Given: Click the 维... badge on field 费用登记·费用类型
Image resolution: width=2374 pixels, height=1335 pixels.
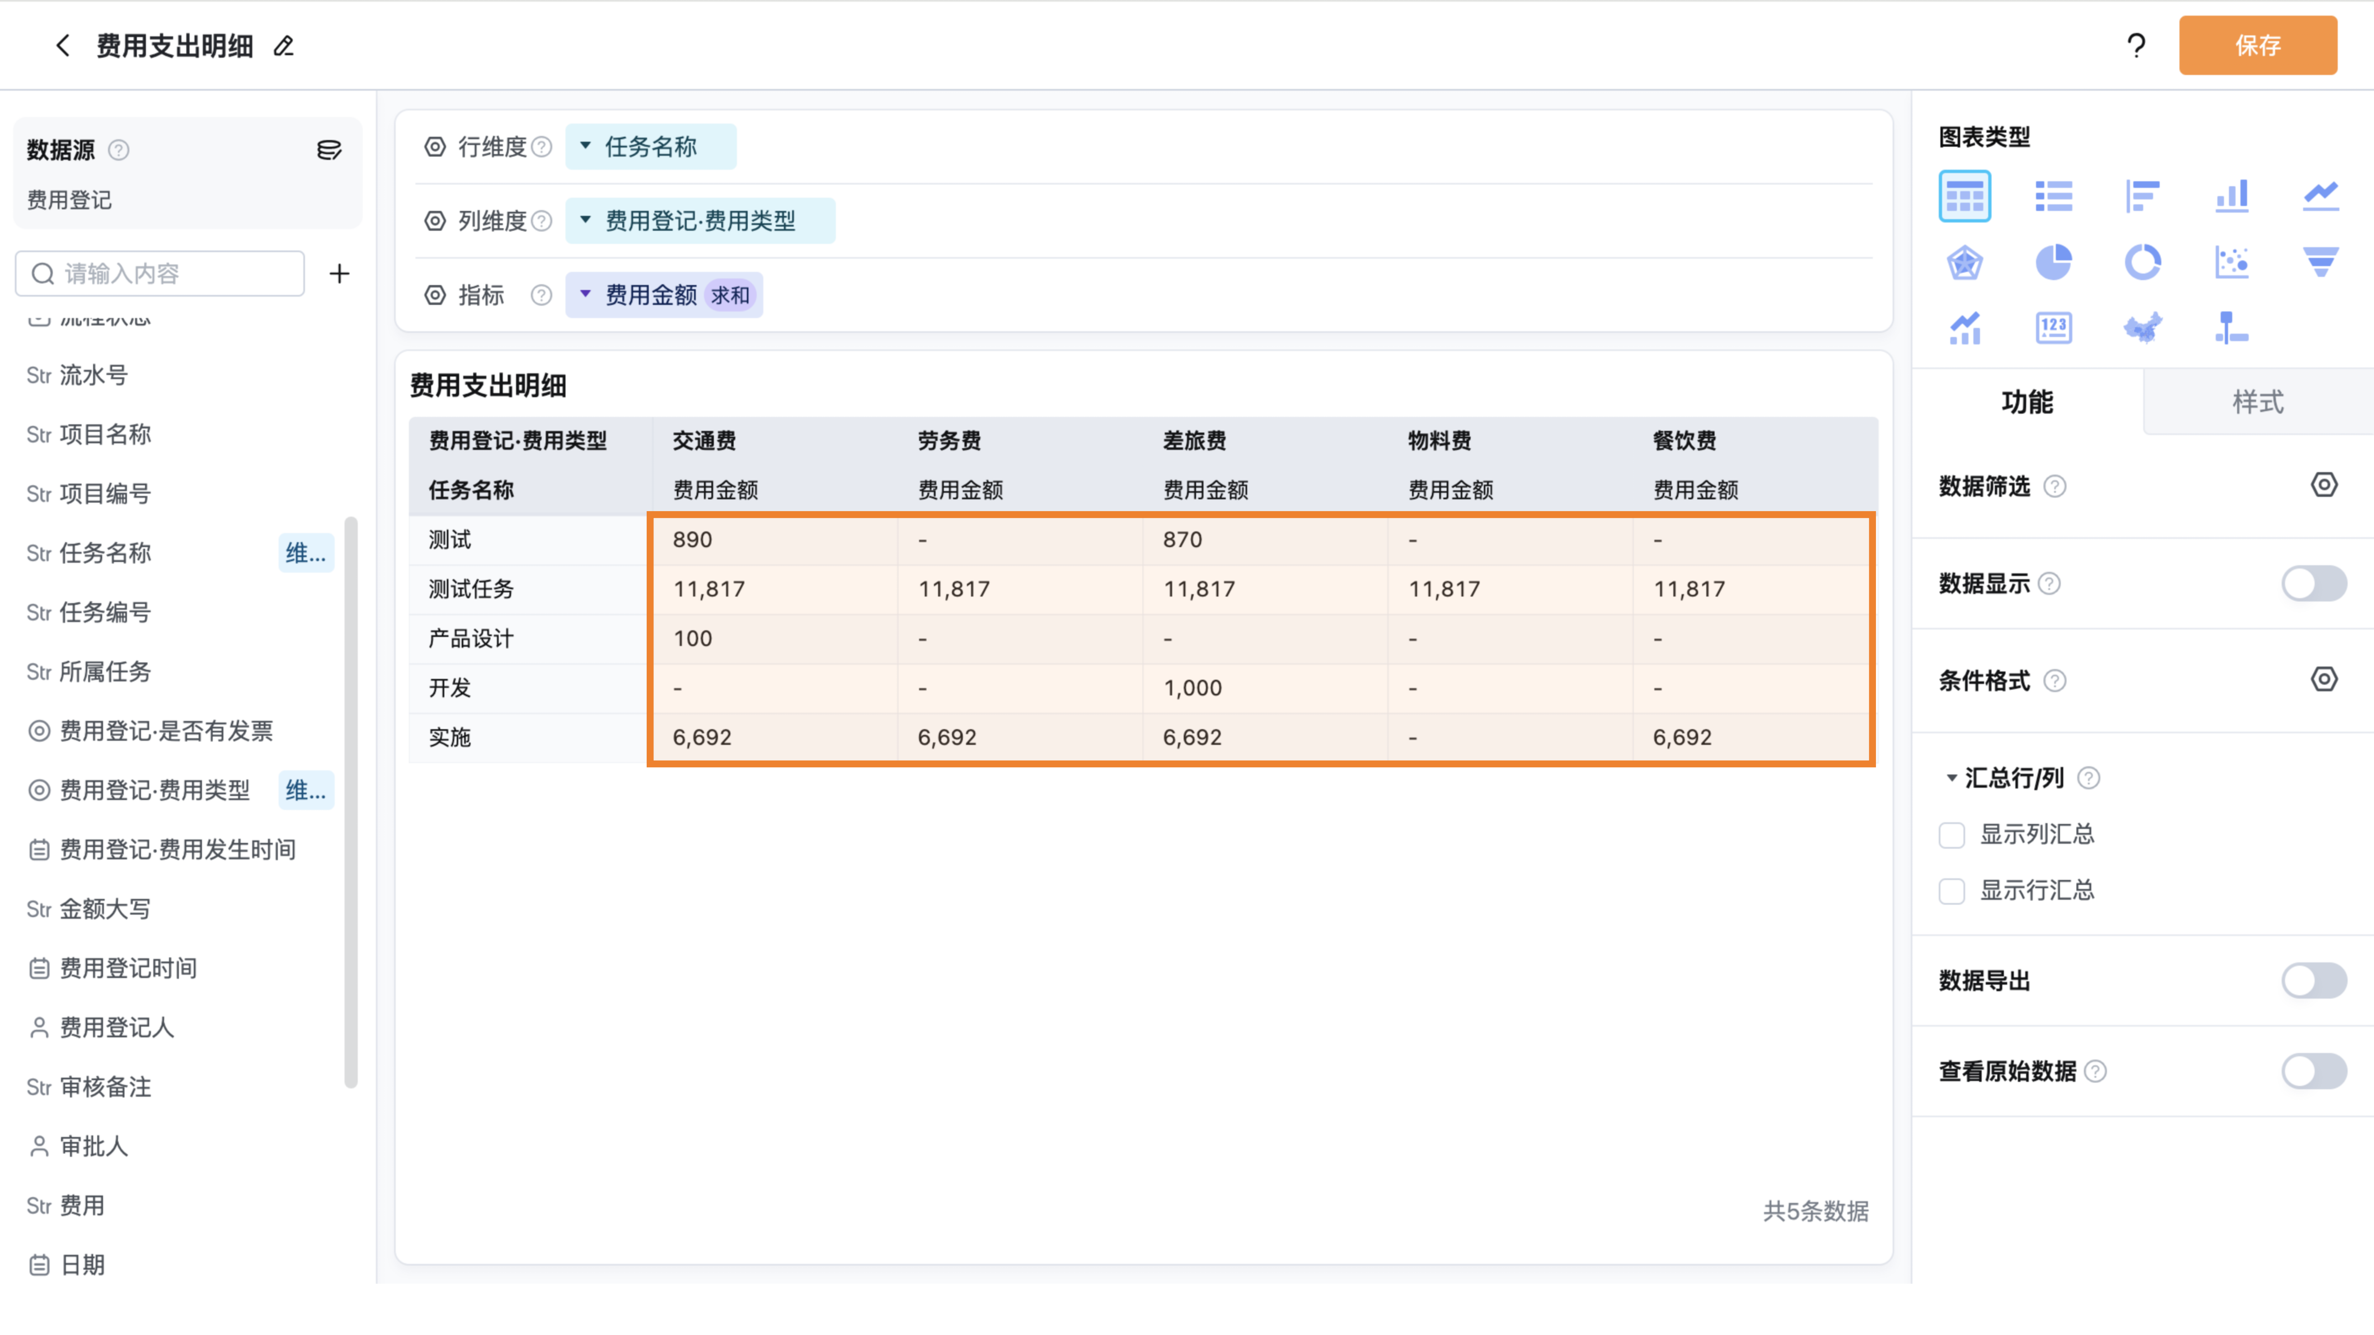Looking at the screenshot, I should 306,790.
